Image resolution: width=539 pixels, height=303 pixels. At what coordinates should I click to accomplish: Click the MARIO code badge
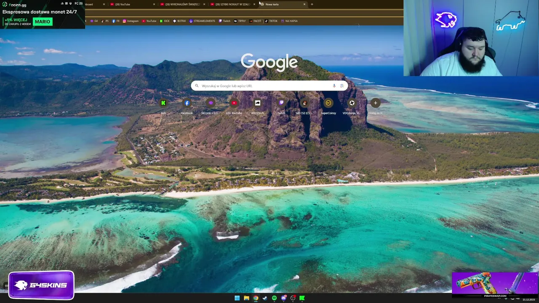pyautogui.click(x=43, y=21)
